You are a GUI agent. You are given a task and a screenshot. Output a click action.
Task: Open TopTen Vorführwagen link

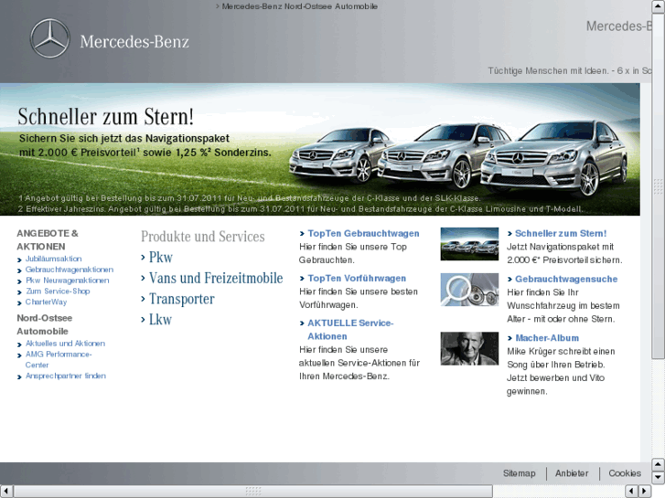click(x=357, y=279)
